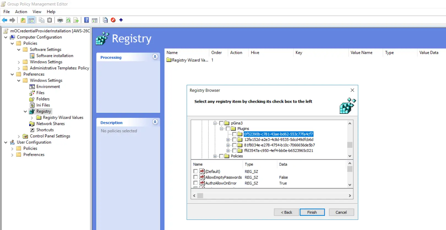The image size is (446, 230).
Task: Check the pGina3 key checkbox
Action: pyautogui.click(x=221, y=123)
